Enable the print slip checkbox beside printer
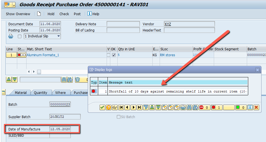 coord(20,36)
